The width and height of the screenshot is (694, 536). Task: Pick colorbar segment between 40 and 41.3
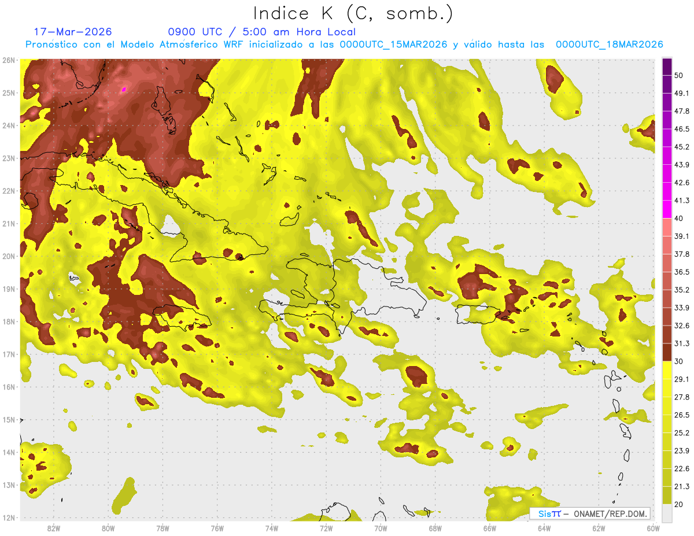[x=667, y=209]
